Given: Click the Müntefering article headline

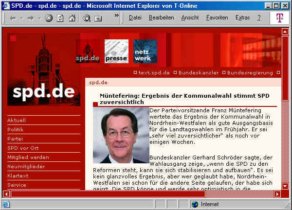Looking at the screenshot, I should click(184, 99).
